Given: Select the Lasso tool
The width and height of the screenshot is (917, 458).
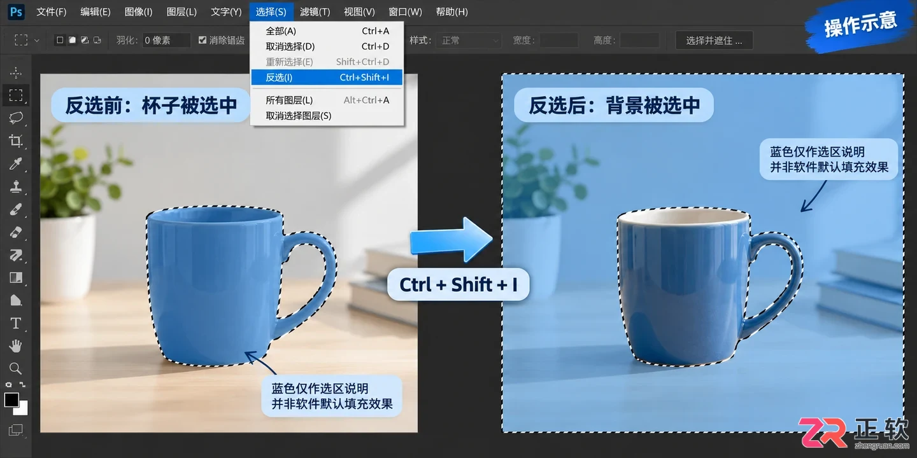Looking at the screenshot, I should point(15,118).
